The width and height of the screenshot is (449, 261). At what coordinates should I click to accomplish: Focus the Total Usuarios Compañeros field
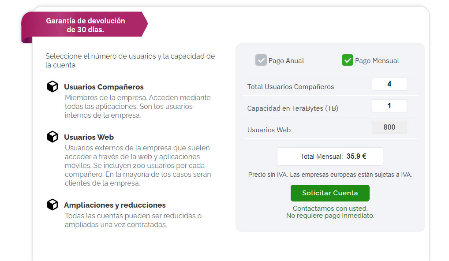pos(389,84)
